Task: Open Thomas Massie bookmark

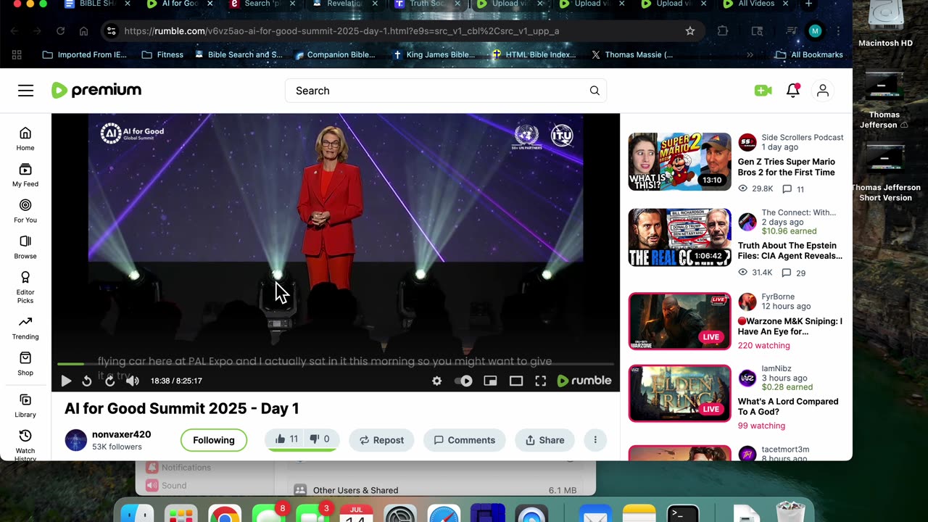Action: pyautogui.click(x=632, y=54)
